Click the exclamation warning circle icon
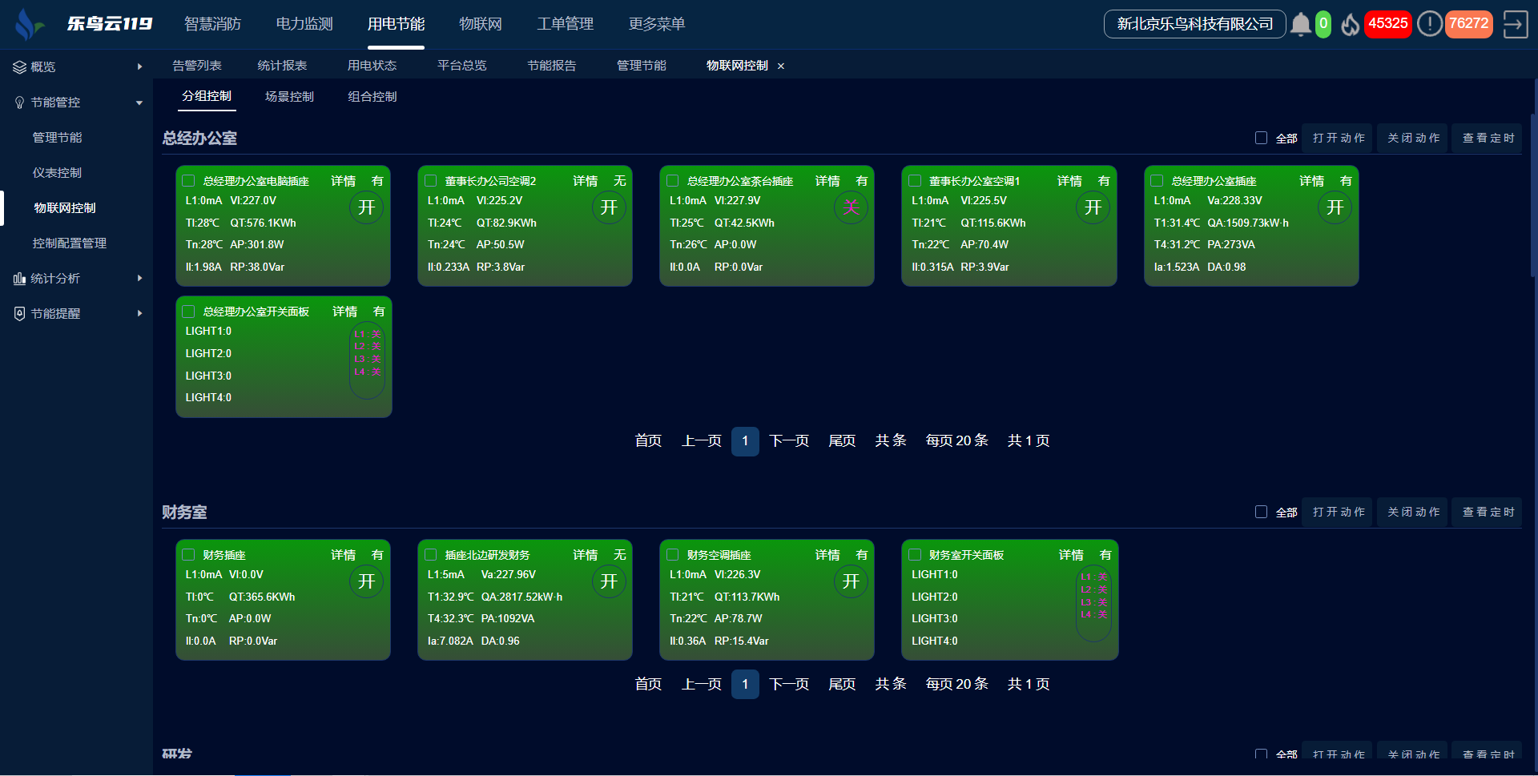 click(1429, 24)
